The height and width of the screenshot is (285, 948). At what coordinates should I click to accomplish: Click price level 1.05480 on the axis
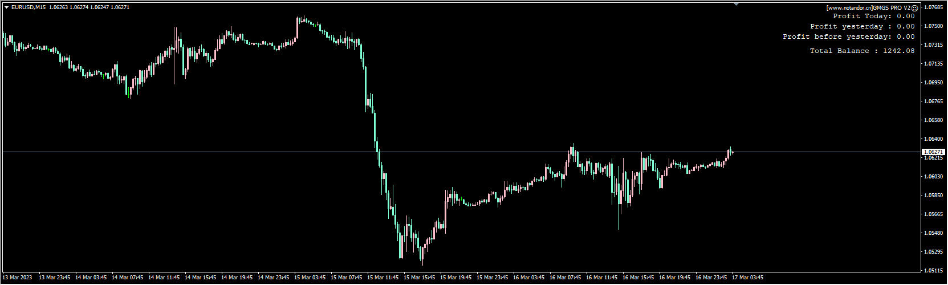933,233
